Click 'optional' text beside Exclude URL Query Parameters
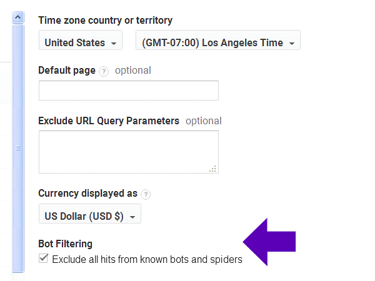The height and width of the screenshot is (281, 375). [203, 121]
